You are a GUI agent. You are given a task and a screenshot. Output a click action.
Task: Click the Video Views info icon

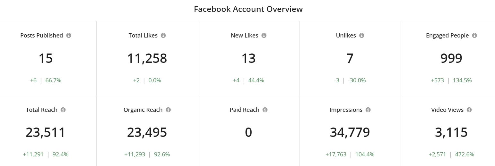pyautogui.click(x=469, y=110)
